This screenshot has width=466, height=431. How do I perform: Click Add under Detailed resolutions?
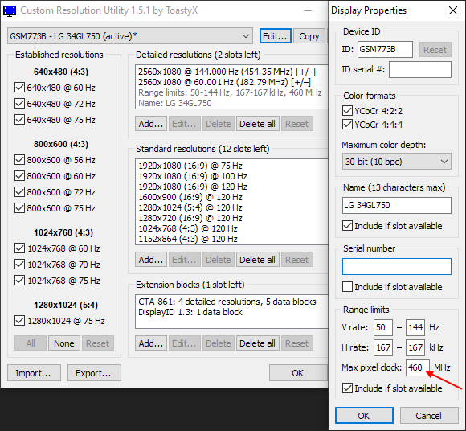coord(151,124)
